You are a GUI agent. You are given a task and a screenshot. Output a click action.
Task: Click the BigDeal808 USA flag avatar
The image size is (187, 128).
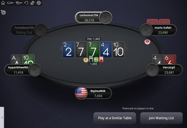(x=81, y=93)
